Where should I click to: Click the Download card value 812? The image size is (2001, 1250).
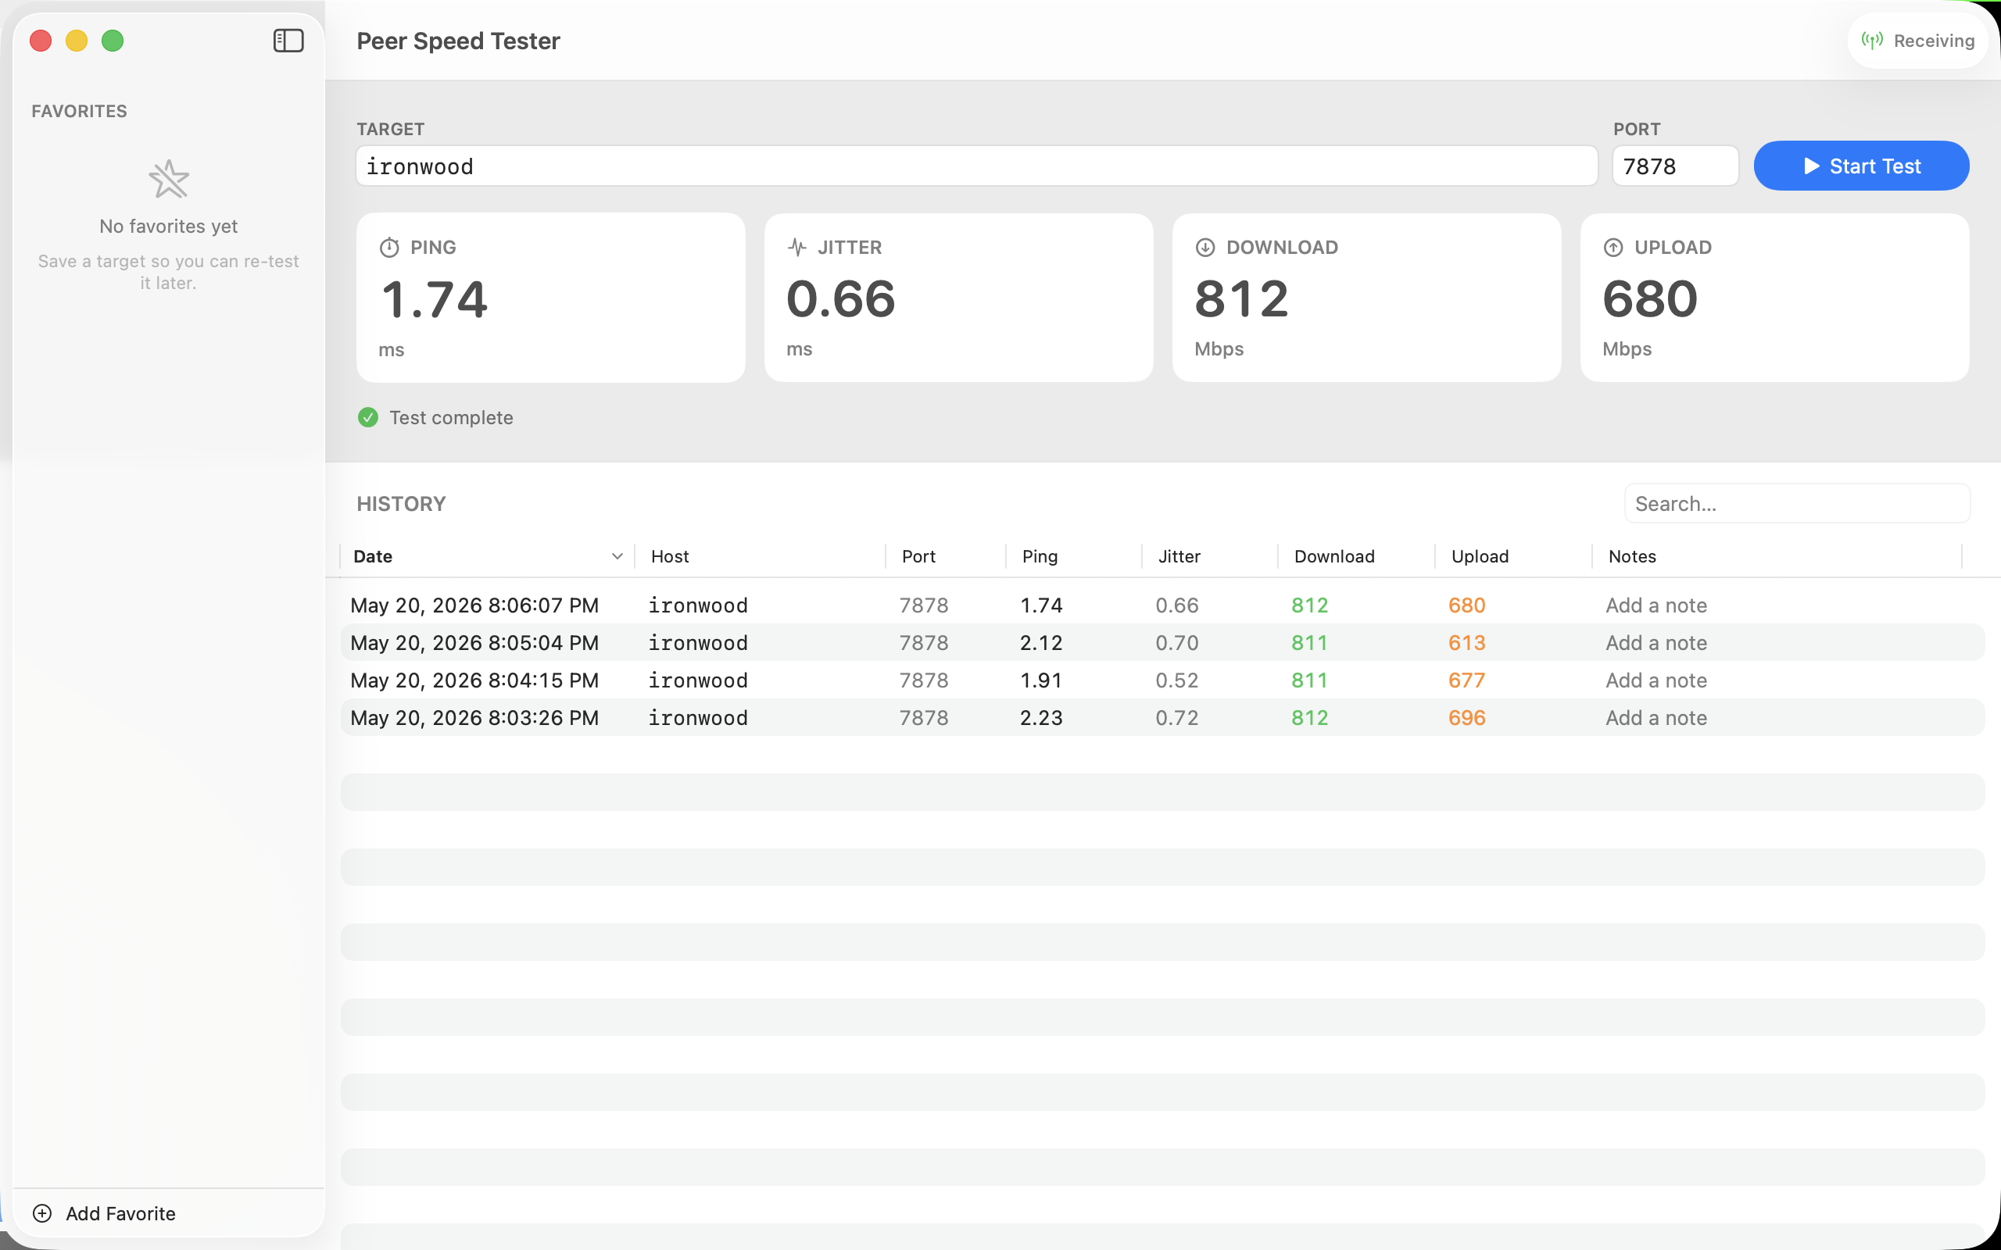click(x=1241, y=298)
